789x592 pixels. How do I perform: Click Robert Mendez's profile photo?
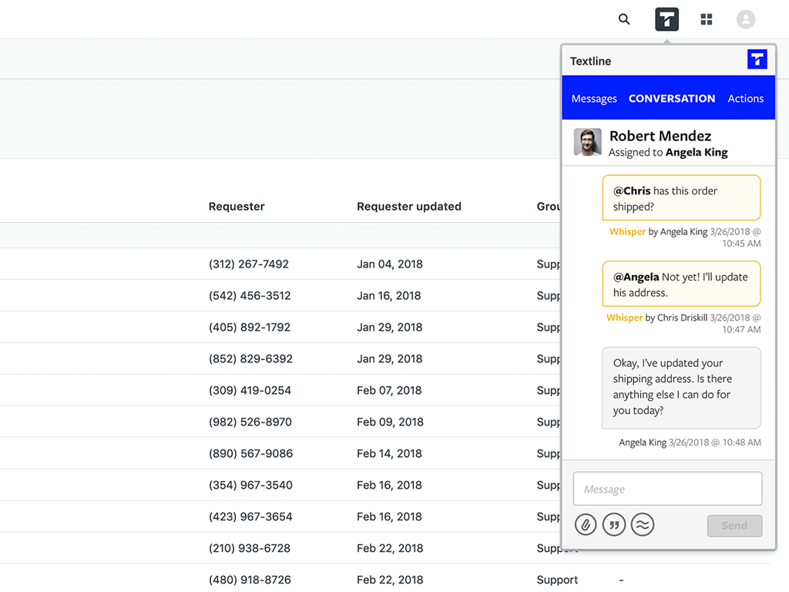[587, 143]
